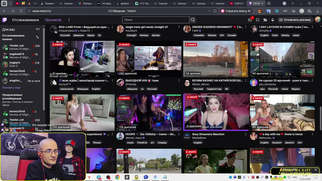Screen dimensions: 322x181
Task: Click the transgirl tag under ImLibbyV
Action: pyautogui.click(x=131, y=35)
